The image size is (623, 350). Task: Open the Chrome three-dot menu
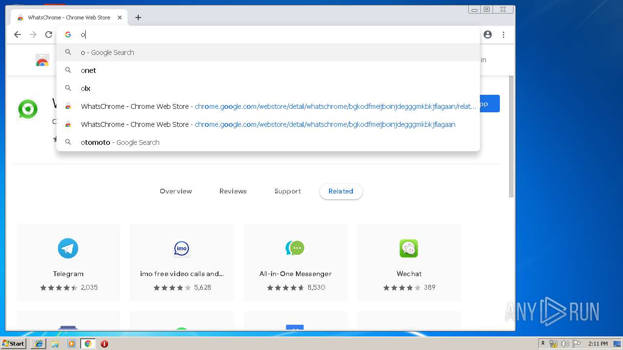tap(503, 35)
